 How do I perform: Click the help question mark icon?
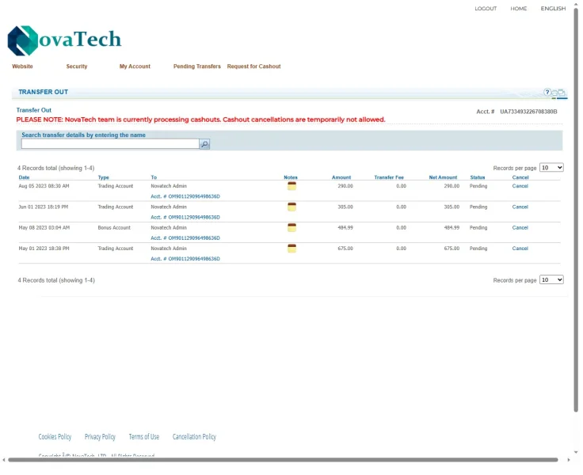[x=547, y=93]
